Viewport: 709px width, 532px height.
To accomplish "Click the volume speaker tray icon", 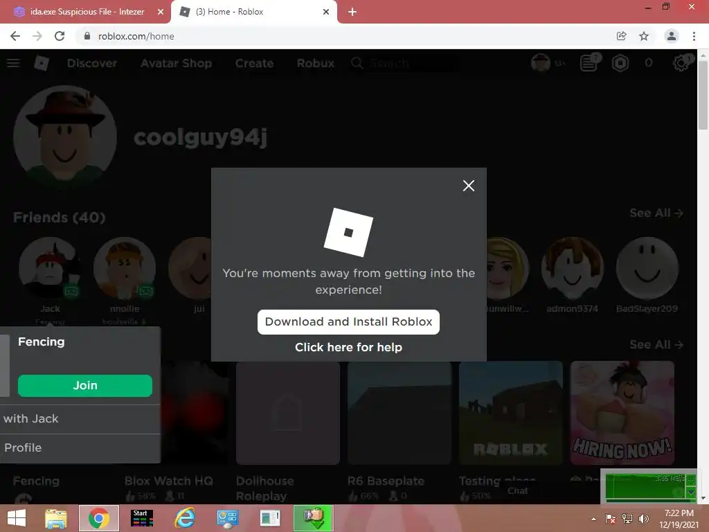I will 643,519.
